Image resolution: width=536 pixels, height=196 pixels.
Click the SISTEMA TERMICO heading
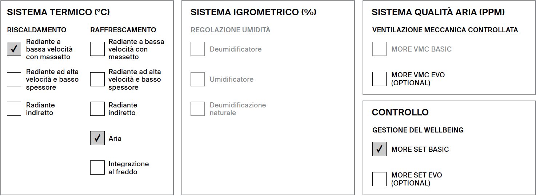(59, 12)
